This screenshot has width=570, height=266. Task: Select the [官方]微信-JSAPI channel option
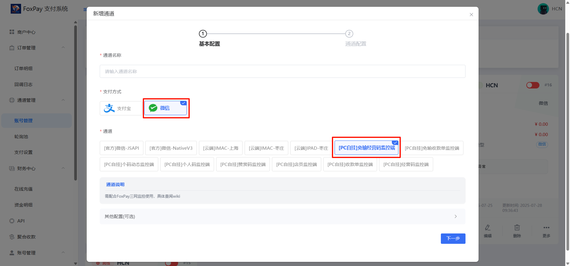(121, 148)
